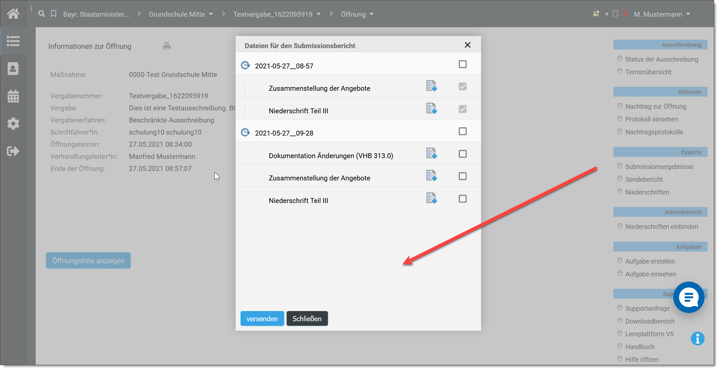Close the Dateien für den Submissionsbericht dialog
The height and width of the screenshot is (370, 719).
coord(468,45)
